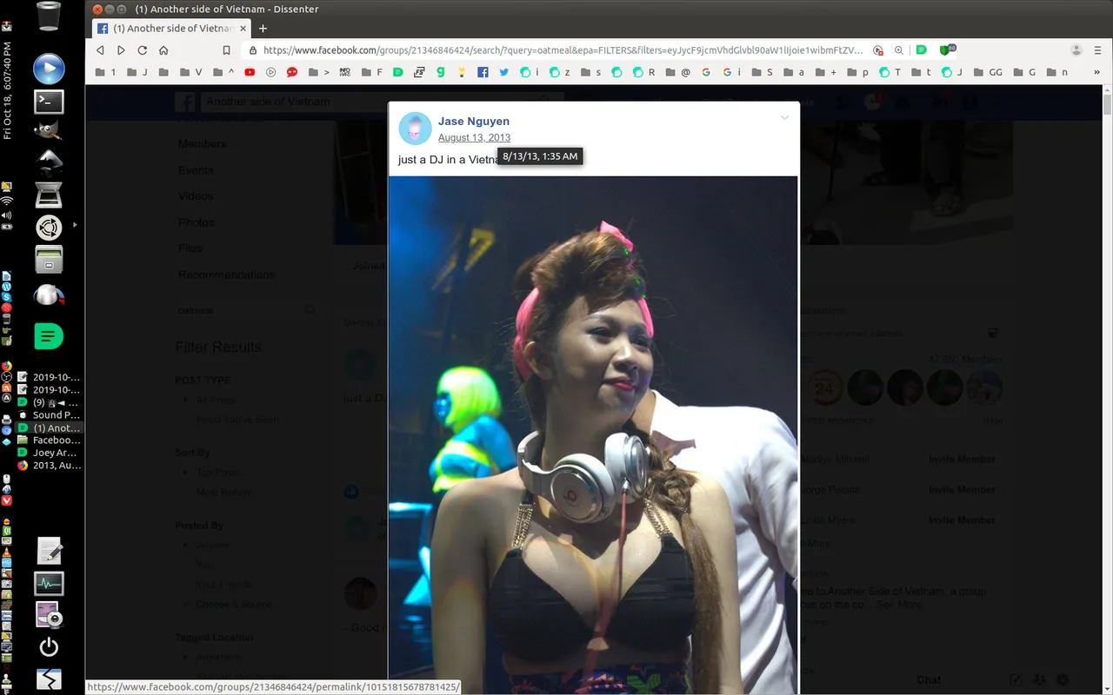Open the Photos section in group sidebar
The image size is (1113, 695).
[196, 222]
